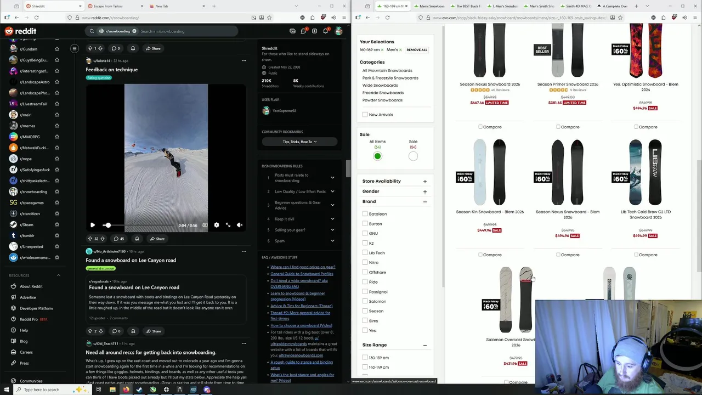Screen dimensions: 702x395
Task: Check the Burton brand checkbox
Action: (365, 224)
